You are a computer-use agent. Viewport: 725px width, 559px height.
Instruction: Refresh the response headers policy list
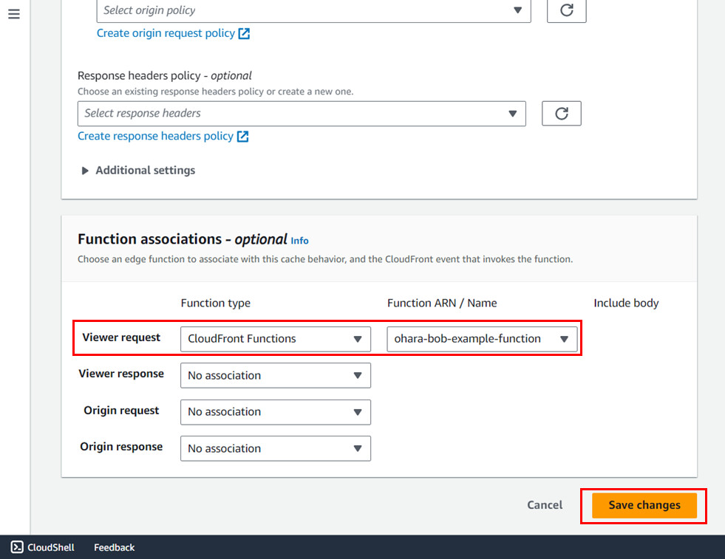(x=561, y=114)
